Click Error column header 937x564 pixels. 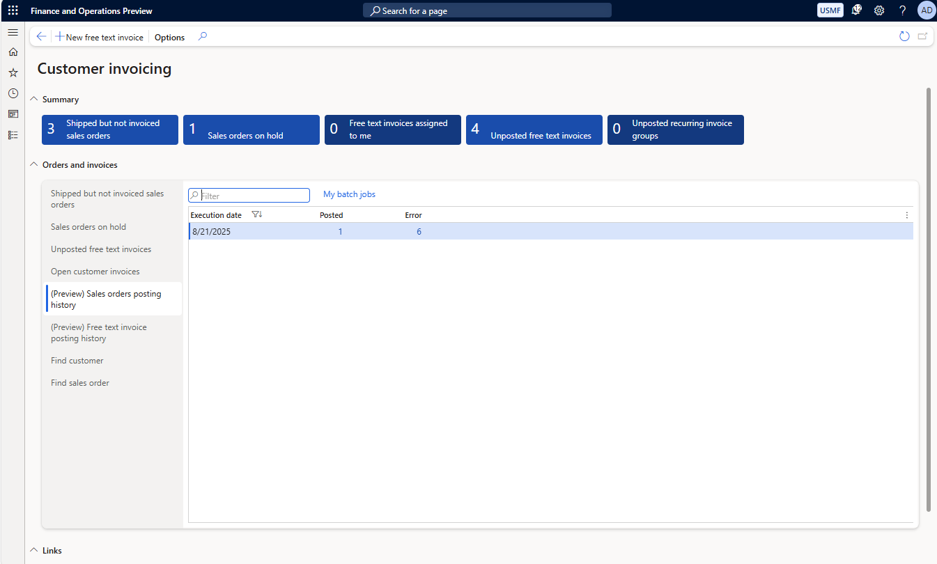click(x=413, y=215)
